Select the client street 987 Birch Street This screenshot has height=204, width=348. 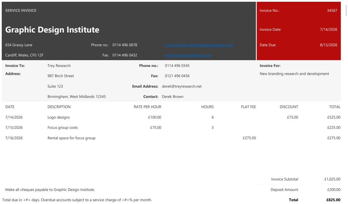(61, 76)
